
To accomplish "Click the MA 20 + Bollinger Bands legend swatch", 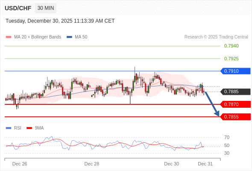I will tap(9, 37).
